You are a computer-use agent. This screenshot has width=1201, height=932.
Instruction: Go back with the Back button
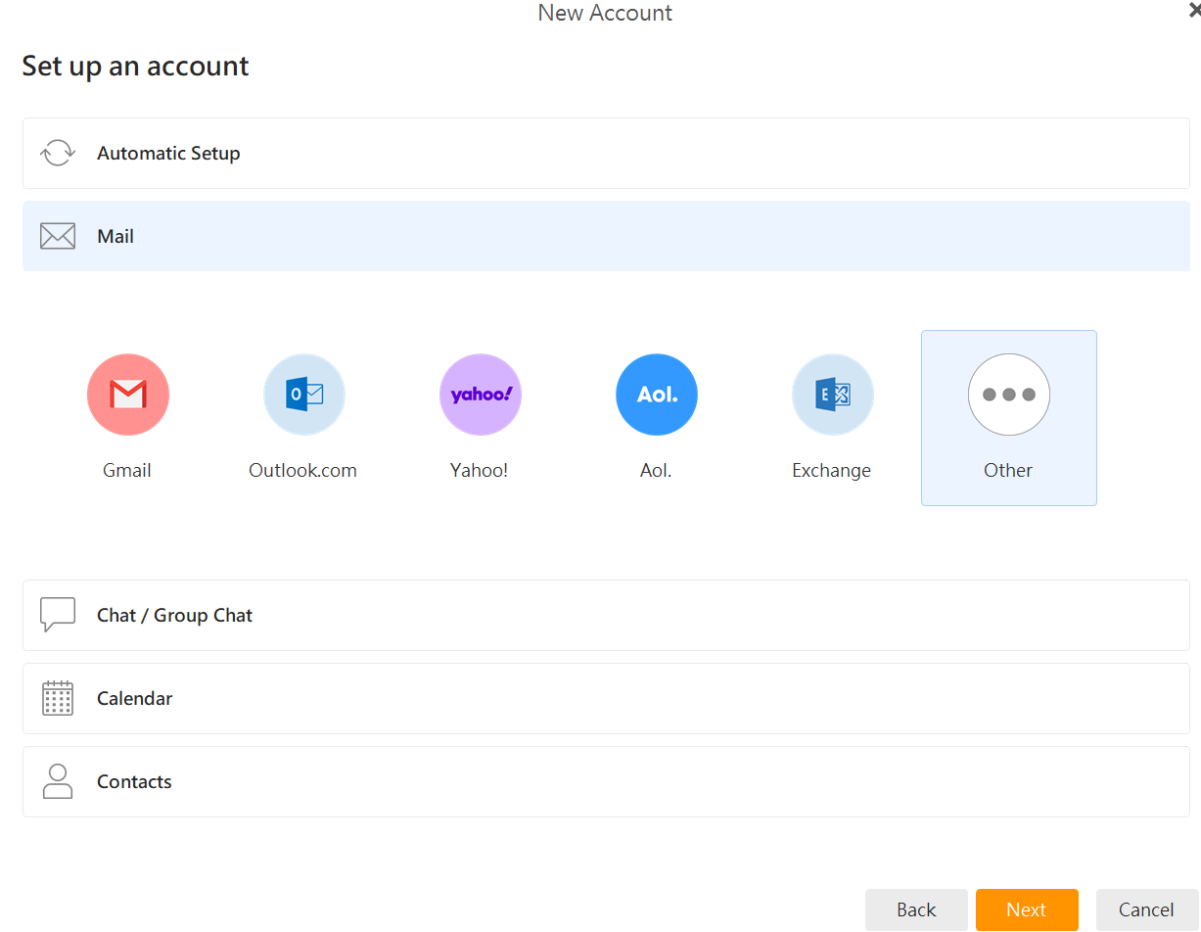pos(916,909)
